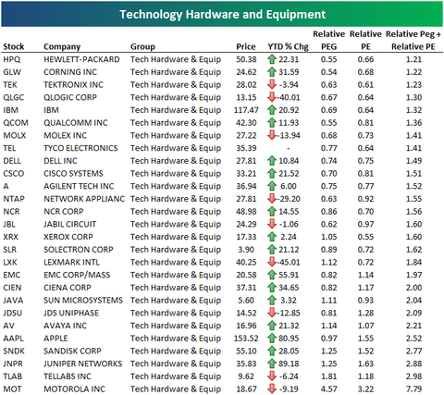Click the Technology Hardware and Equipment title banner
444x395 pixels.
(222, 14)
